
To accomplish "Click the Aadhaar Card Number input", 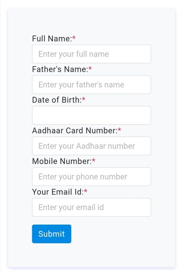I will pyautogui.click(x=91, y=146).
